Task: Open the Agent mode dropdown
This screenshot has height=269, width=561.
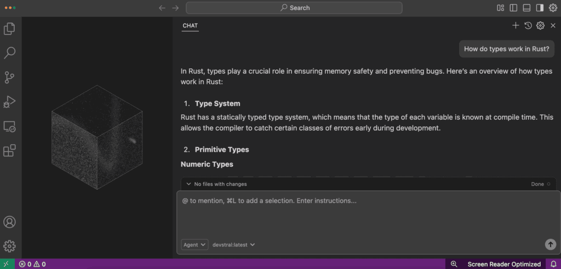Action: pos(194,245)
